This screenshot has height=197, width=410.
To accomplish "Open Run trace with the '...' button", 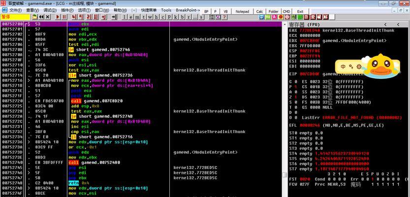I will point(195,17).
